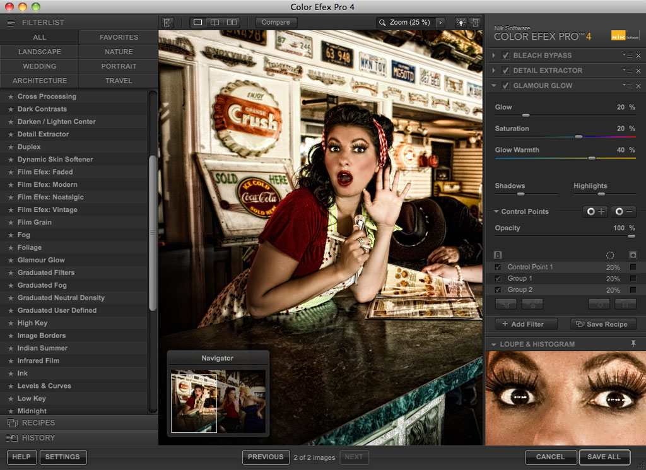Click the add control point button
The height and width of the screenshot is (470, 646).
pos(596,212)
